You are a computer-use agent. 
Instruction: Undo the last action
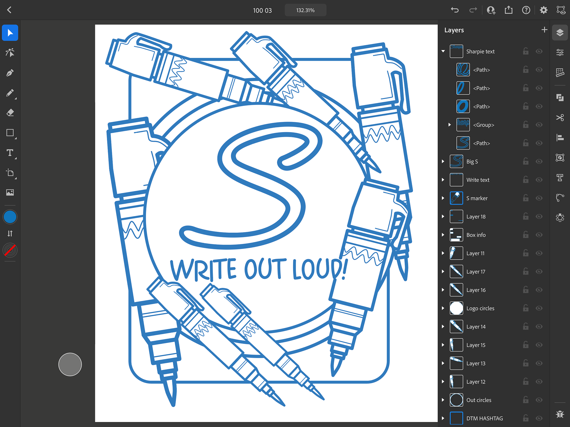[455, 10]
